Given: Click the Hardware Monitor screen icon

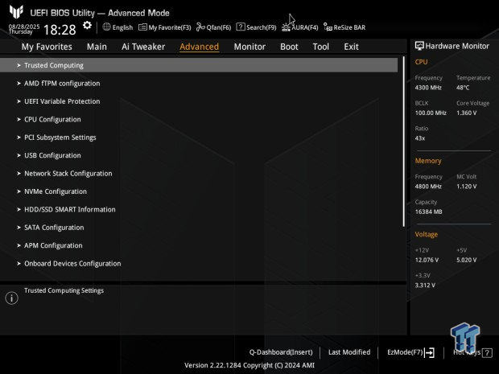Looking at the screenshot, I should tap(419, 46).
